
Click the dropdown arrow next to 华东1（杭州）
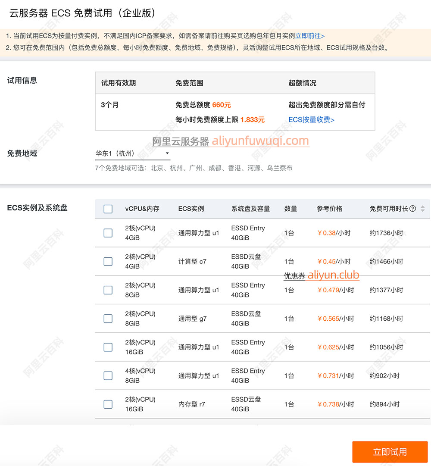[x=167, y=153]
